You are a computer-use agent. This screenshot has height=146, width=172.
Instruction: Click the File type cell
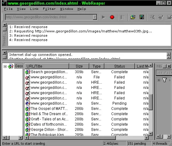(97, 77)
